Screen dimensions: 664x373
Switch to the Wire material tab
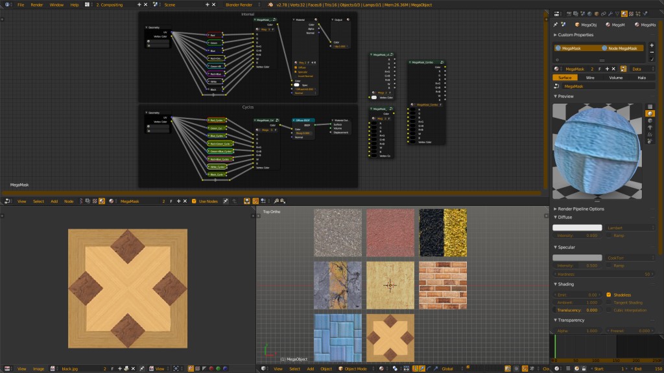590,78
